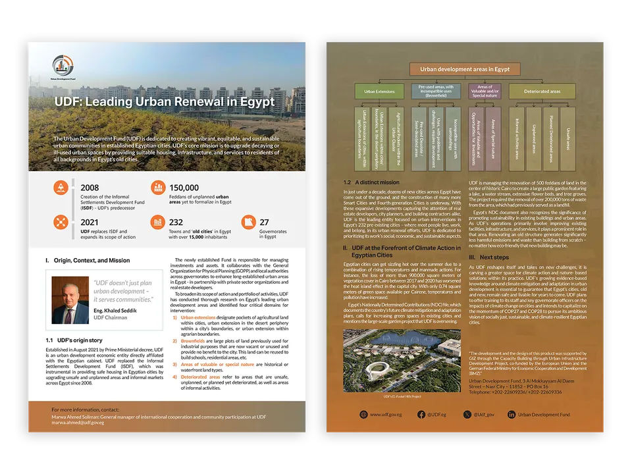Click the 'Planned Deteriorated areas' vertical box
The width and height of the screenshot is (632, 474).
click(550, 139)
